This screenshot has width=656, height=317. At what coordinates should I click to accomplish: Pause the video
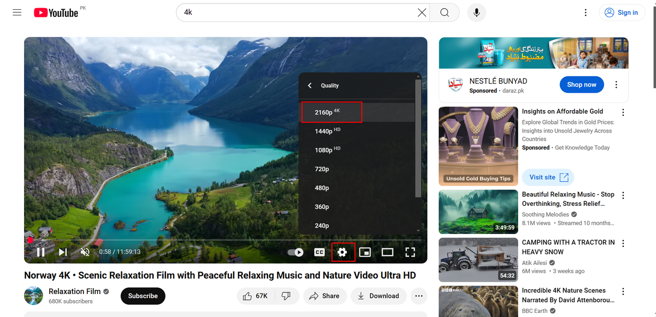(x=40, y=252)
